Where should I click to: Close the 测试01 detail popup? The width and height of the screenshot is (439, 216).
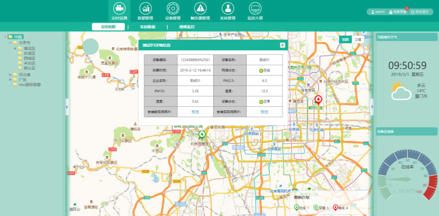point(282,45)
